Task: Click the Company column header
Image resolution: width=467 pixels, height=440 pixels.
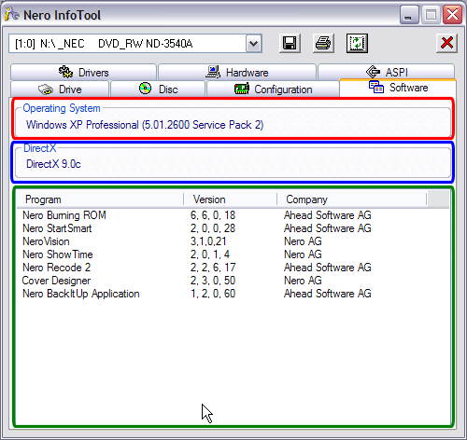Action: [x=351, y=199]
